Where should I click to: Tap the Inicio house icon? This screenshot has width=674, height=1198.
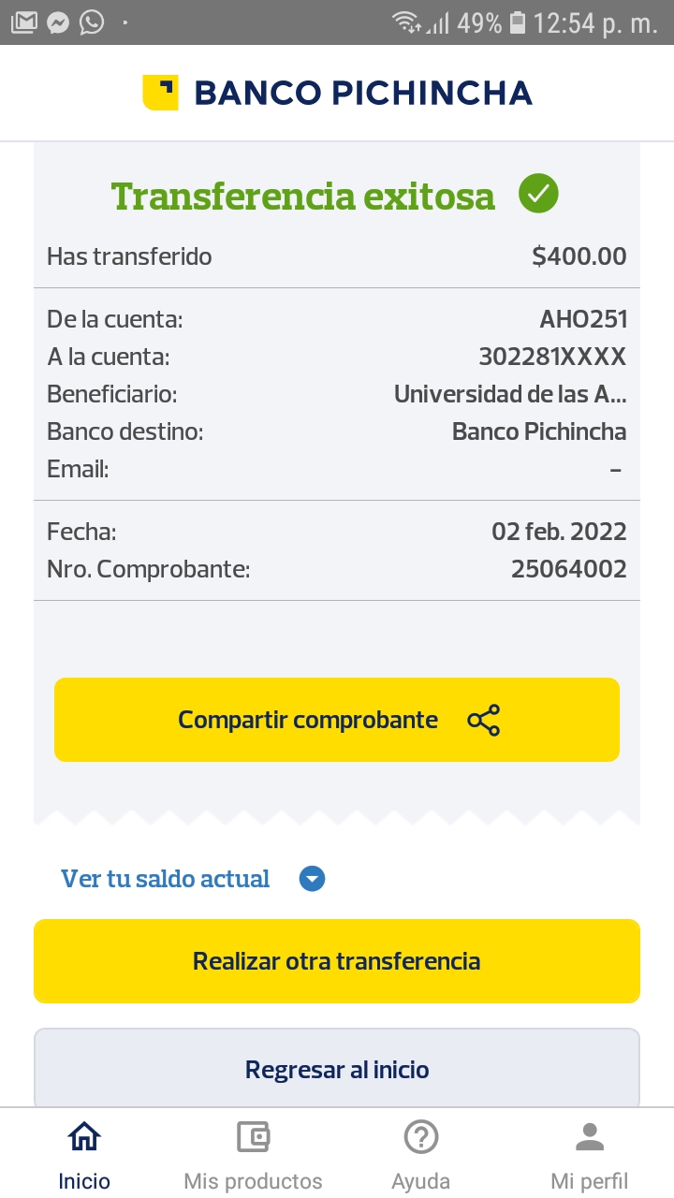pyautogui.click(x=84, y=1137)
